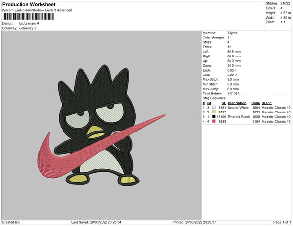This screenshot has width=293, height=226.
Task: Click the 'Brand' column header
Action: 266,103
